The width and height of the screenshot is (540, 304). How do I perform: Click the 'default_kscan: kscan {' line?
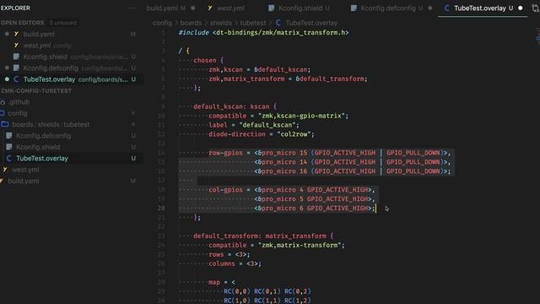(235, 106)
